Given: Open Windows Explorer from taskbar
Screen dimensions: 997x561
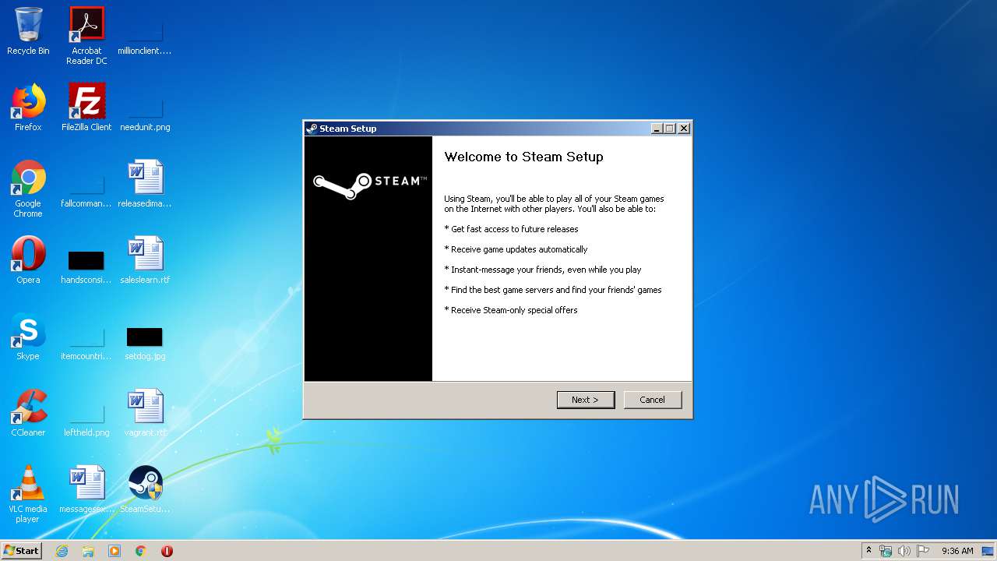Looking at the screenshot, I should [88, 551].
